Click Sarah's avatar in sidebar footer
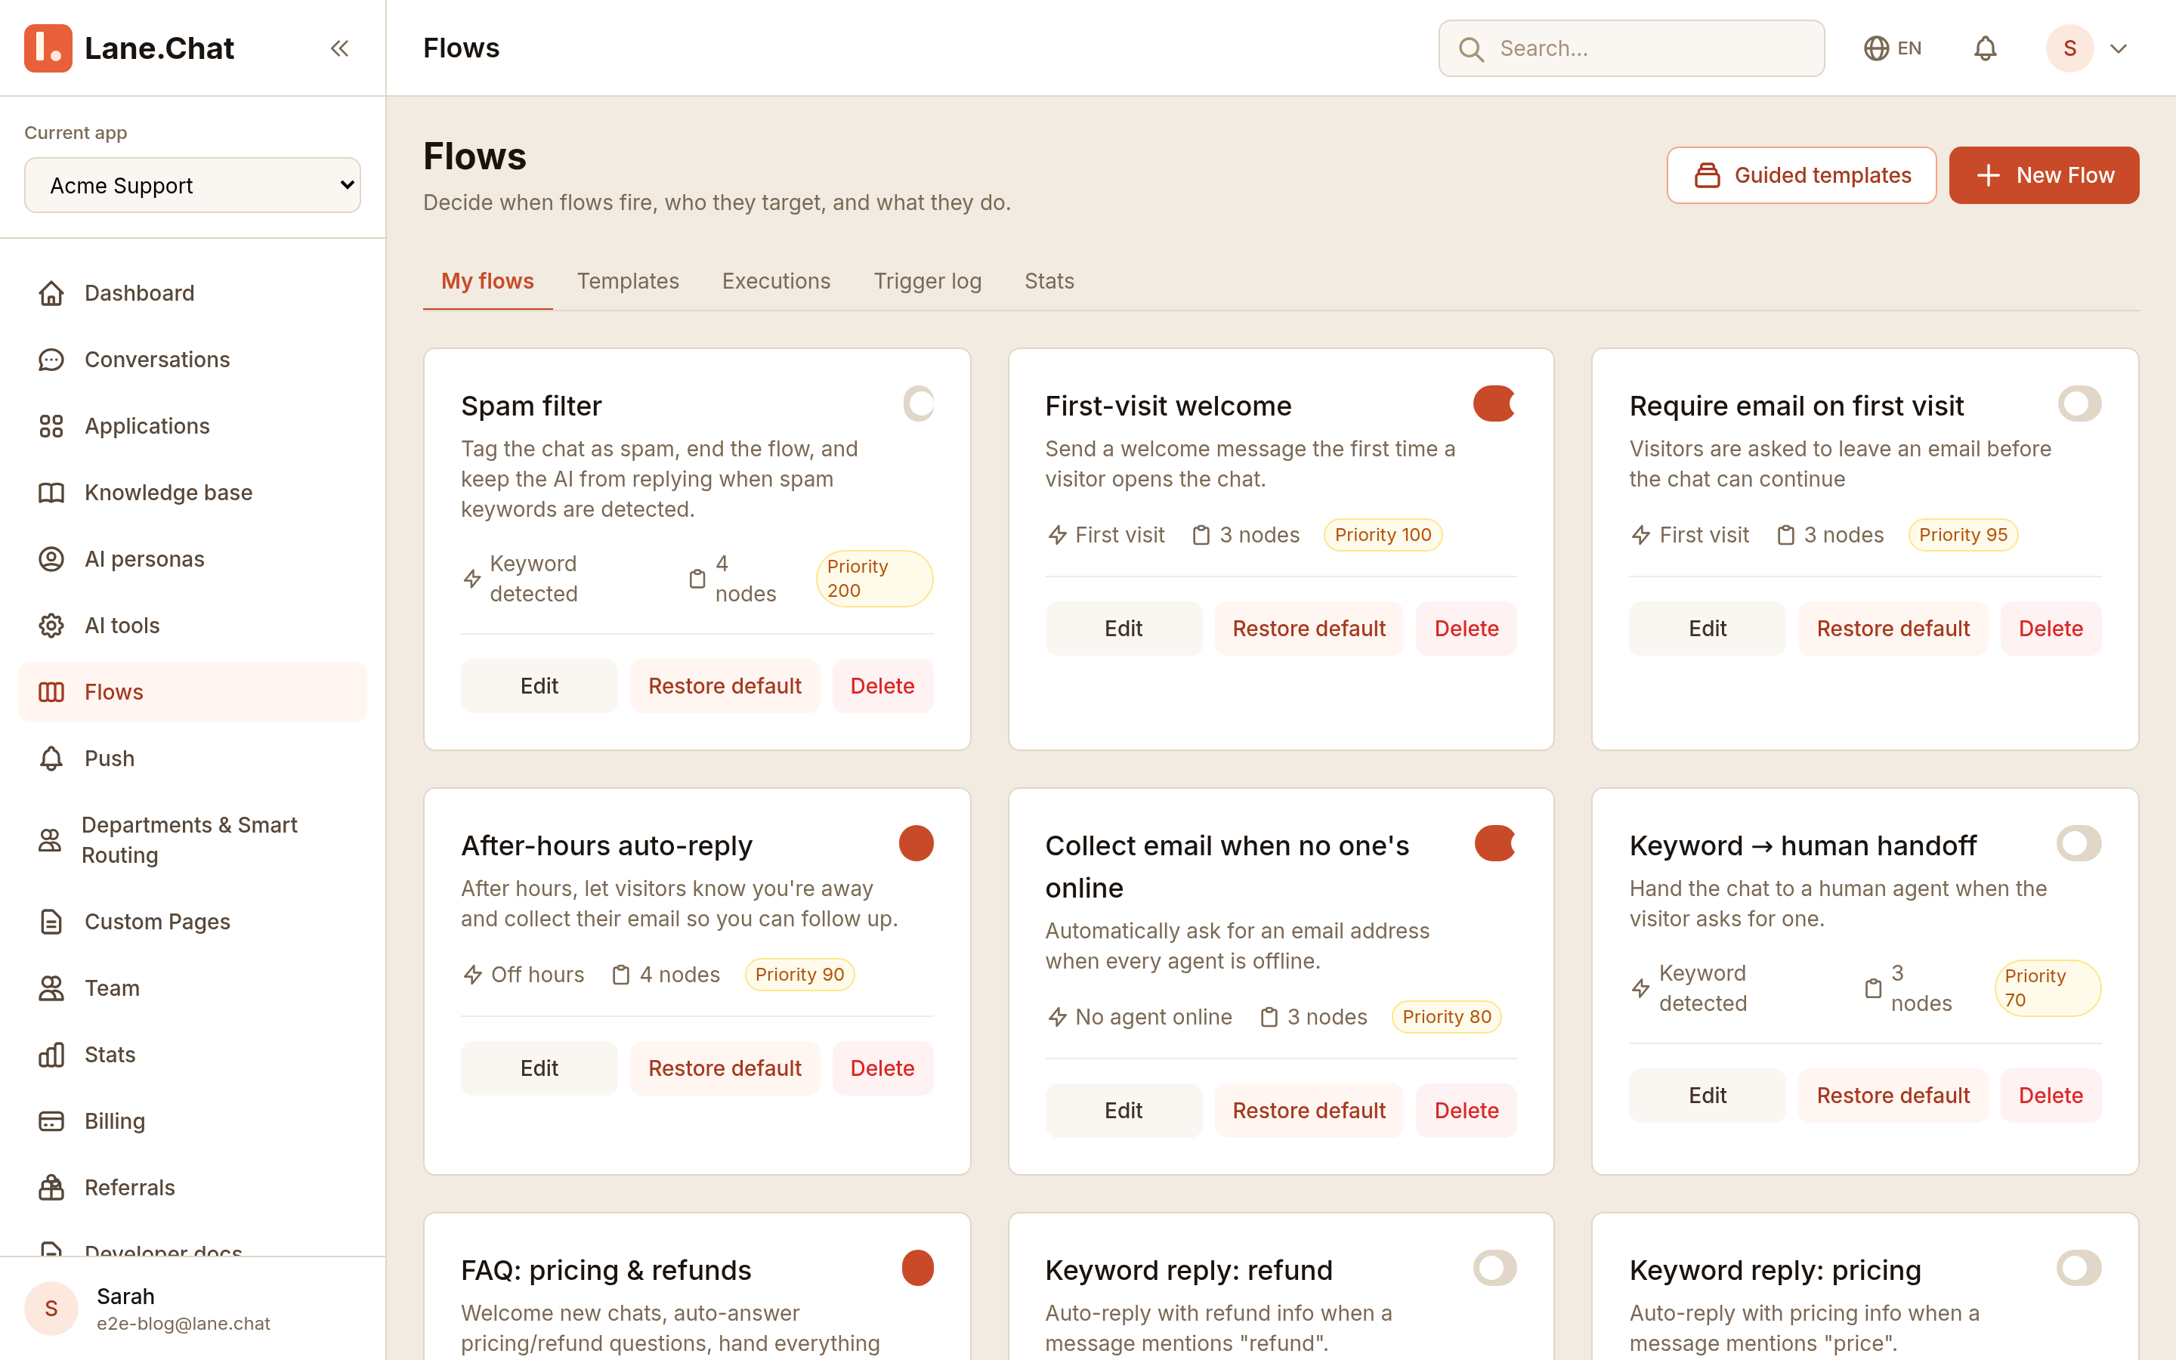The width and height of the screenshot is (2176, 1360). pyautogui.click(x=51, y=1309)
